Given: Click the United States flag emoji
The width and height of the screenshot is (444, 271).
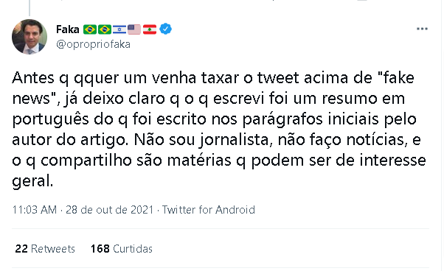Looking at the screenshot, I should tap(134, 29).
